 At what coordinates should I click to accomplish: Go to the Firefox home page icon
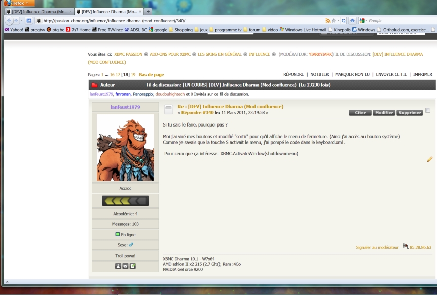pos(352,21)
